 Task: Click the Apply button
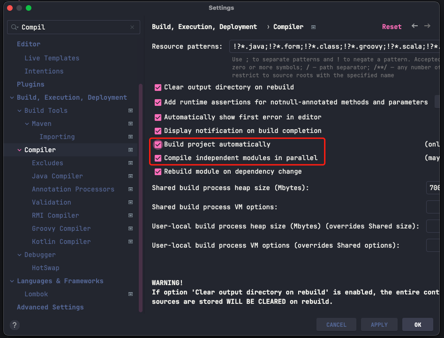pyautogui.click(x=379, y=324)
